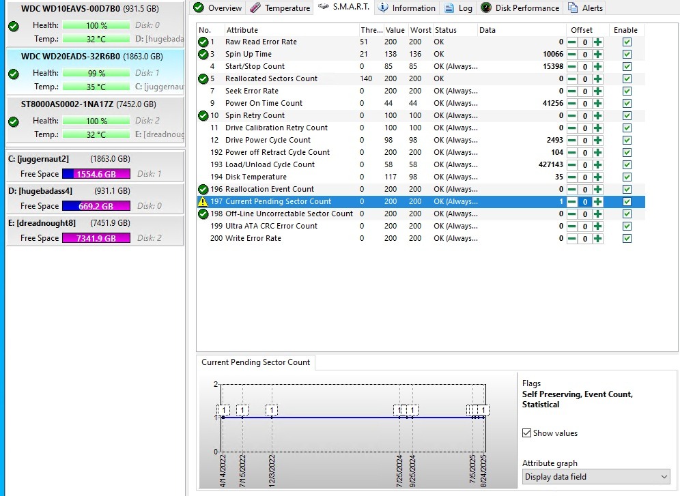Select the E: [dreadnought8] volume

(x=96, y=230)
